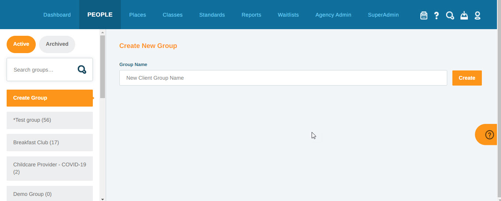Open the orange floating help widget
The height and width of the screenshot is (201, 501).
(488, 134)
